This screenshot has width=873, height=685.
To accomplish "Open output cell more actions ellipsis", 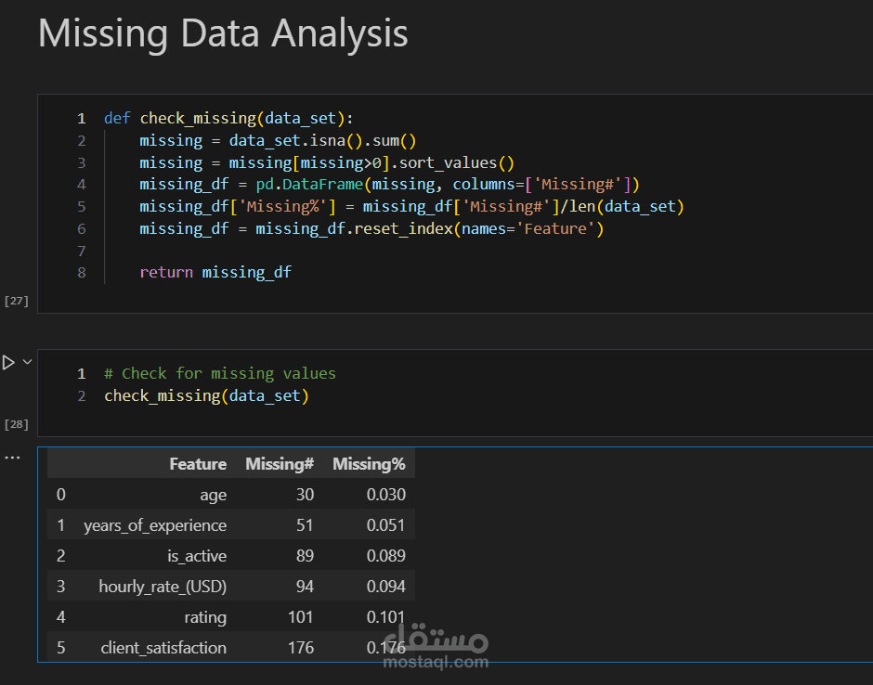I will [12, 458].
